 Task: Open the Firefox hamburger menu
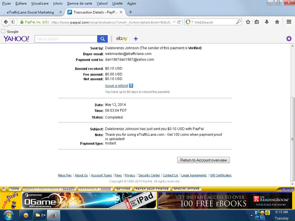click(289, 22)
